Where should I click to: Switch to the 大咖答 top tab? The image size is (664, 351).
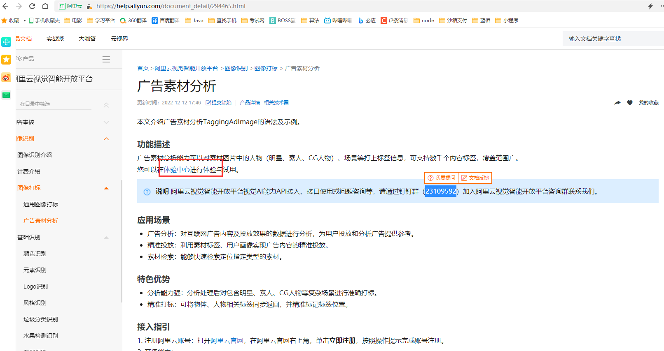click(x=87, y=39)
